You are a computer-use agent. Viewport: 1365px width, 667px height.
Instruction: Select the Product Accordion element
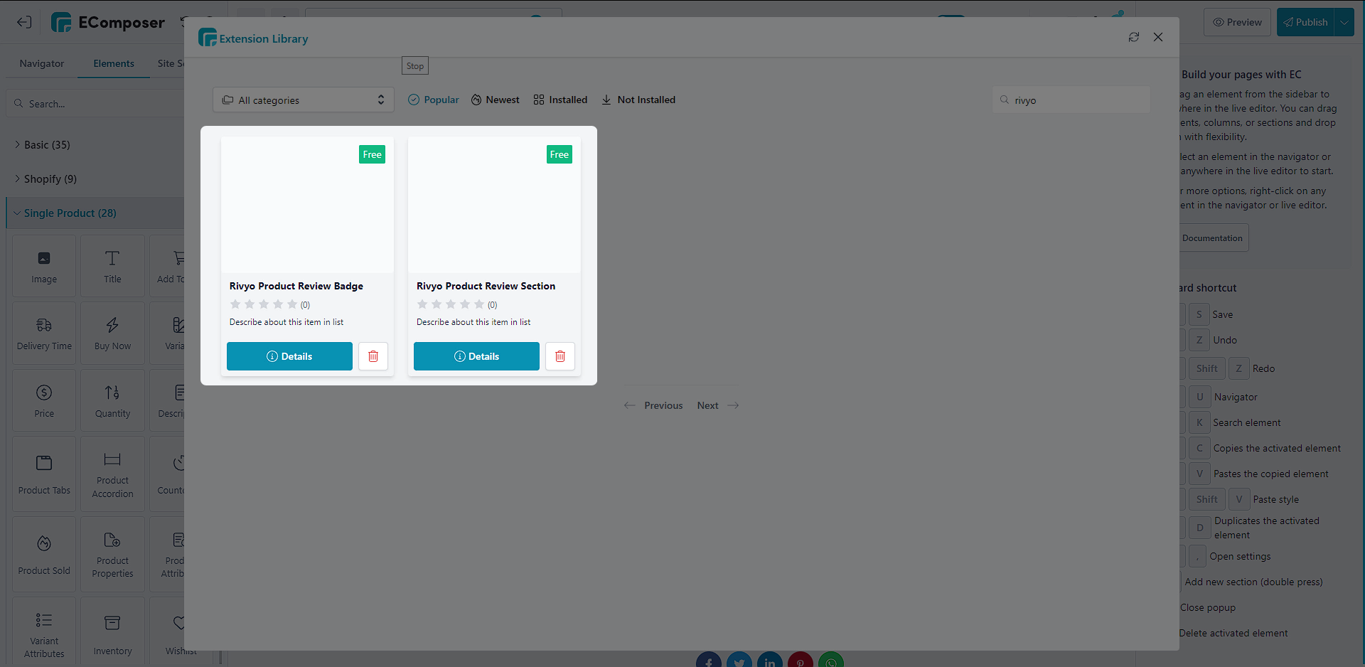tap(112, 474)
